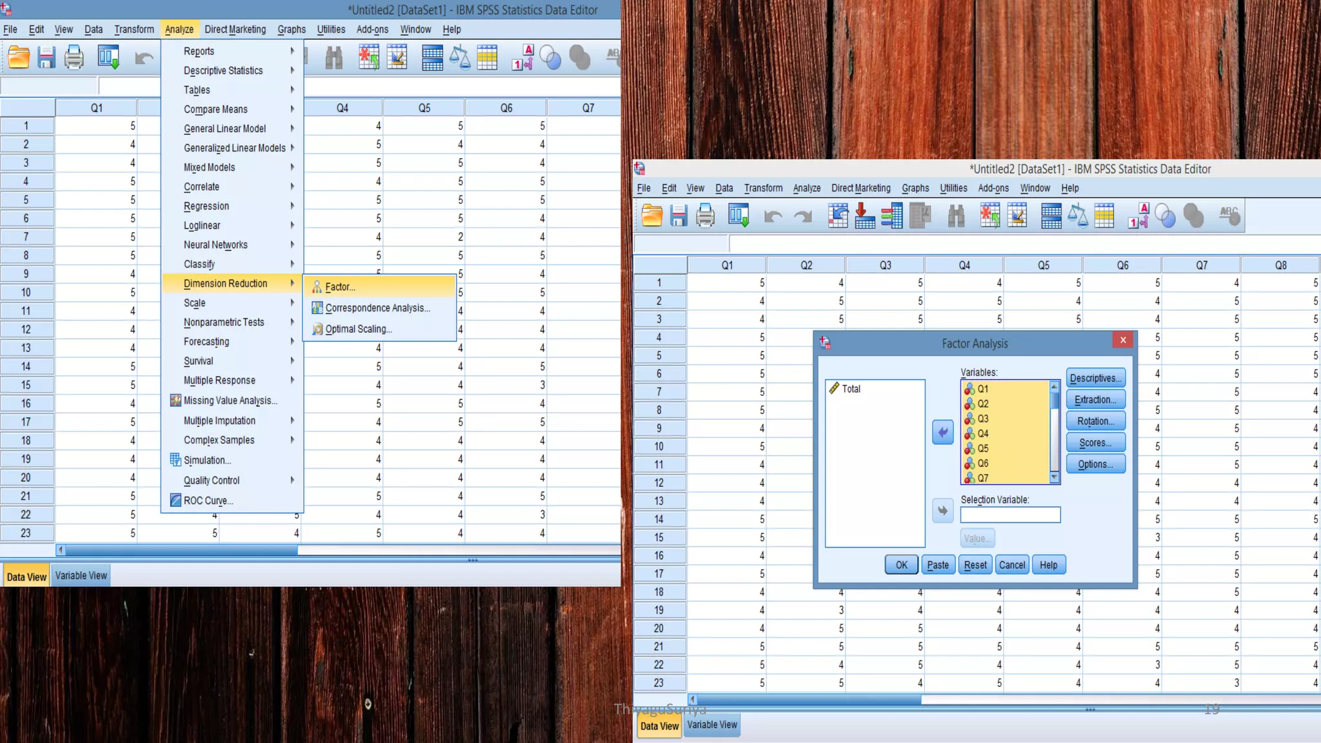
Task: Click Recall dialog icon in left window toolbar
Action: click(x=108, y=57)
